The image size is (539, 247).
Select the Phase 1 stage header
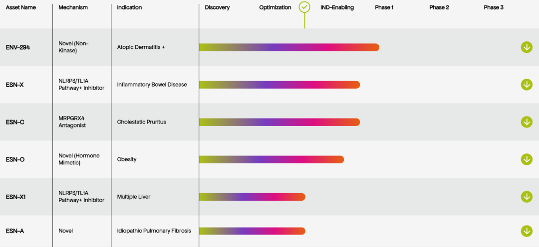[x=384, y=7]
